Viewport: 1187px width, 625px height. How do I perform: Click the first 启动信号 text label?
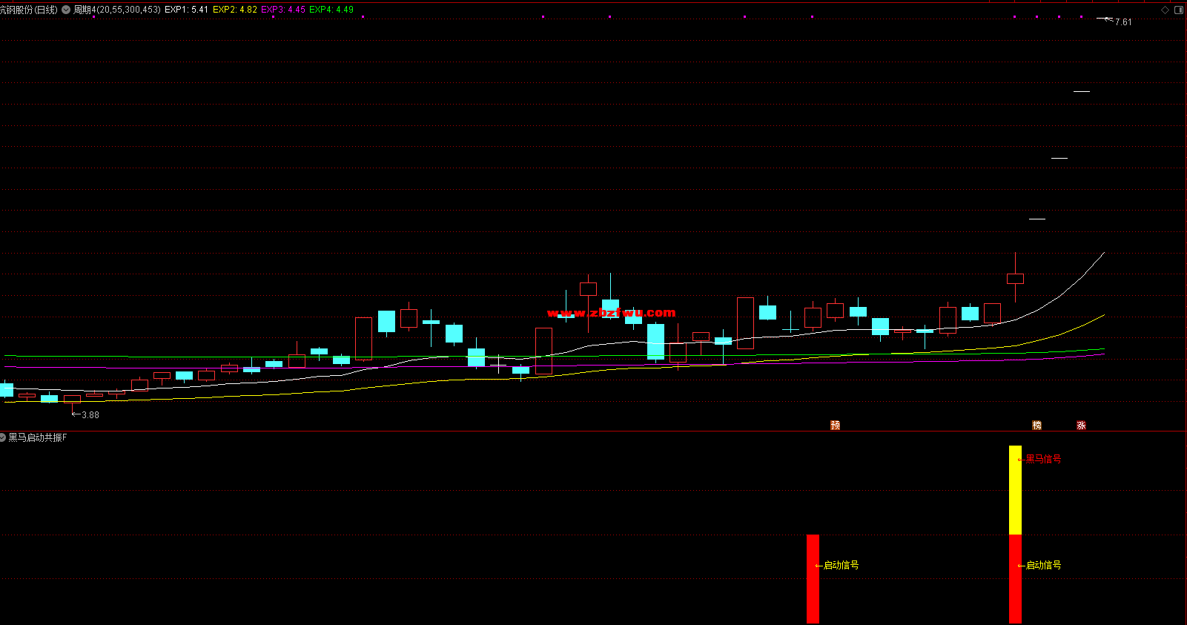point(841,565)
